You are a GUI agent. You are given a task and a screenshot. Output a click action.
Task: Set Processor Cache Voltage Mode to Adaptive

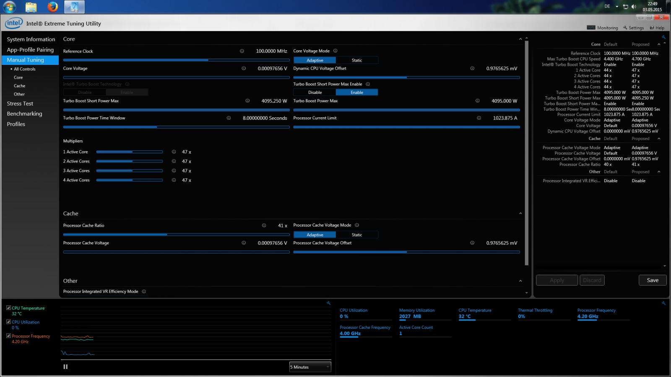(315, 235)
